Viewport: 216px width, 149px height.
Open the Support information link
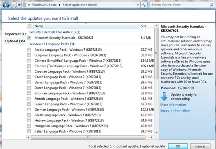(x=175, y=110)
